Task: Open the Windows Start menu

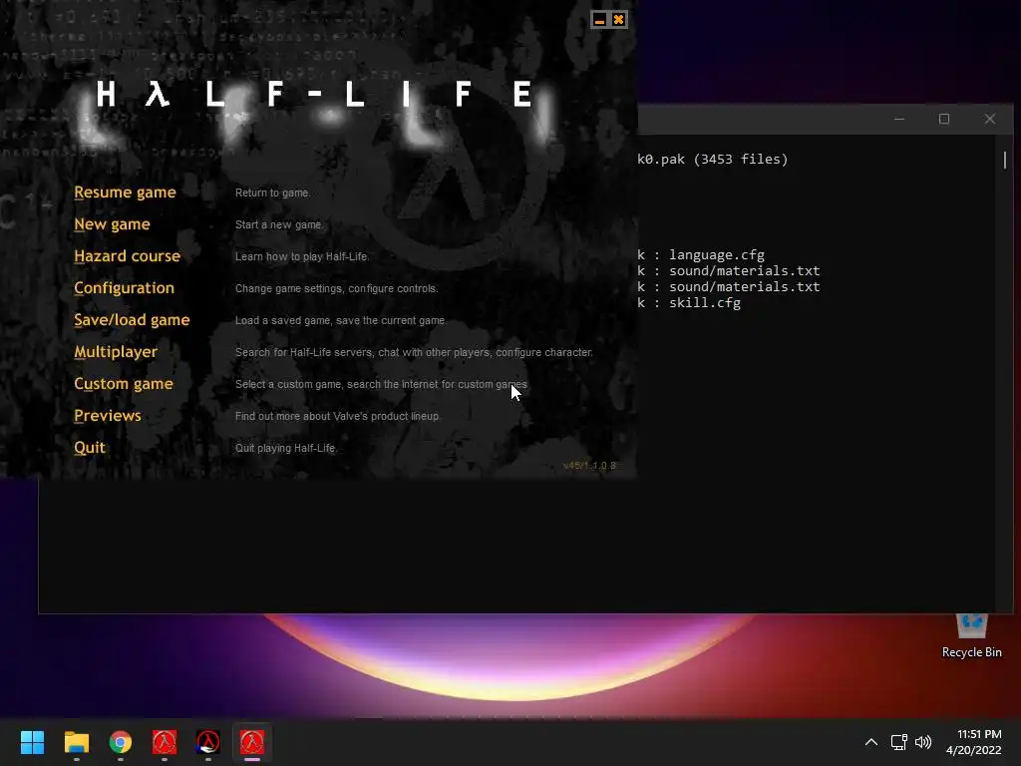Action: tap(32, 742)
